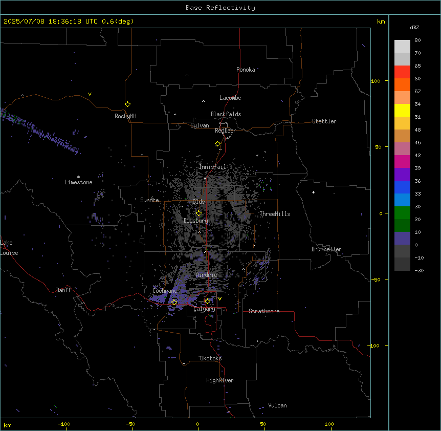Image resolution: width=441 pixels, height=431 pixels.
Task: Pick the red 60-65 dBZ swatch
Action: 402,72
